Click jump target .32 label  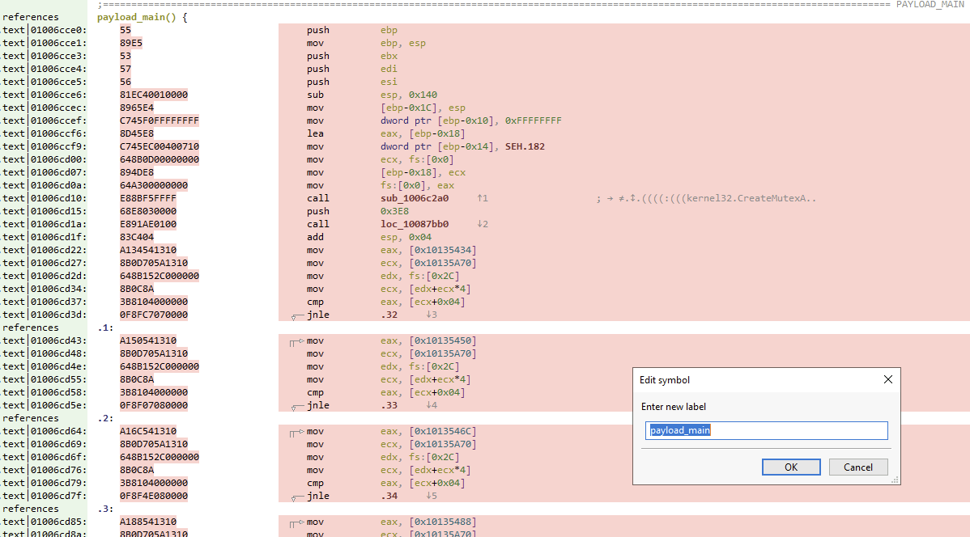(x=389, y=315)
